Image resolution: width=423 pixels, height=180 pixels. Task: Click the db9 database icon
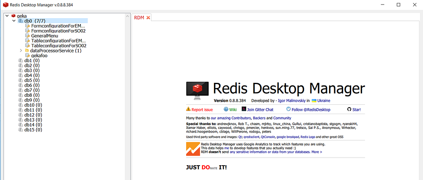point(21,100)
